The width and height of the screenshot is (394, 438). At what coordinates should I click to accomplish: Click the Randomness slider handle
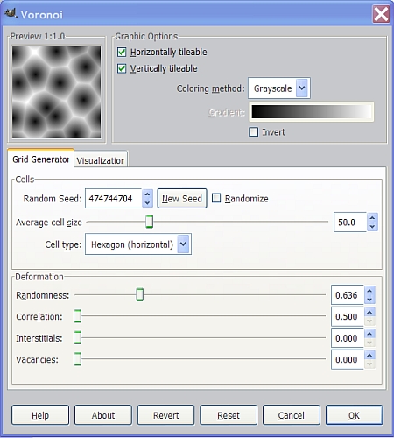point(140,294)
